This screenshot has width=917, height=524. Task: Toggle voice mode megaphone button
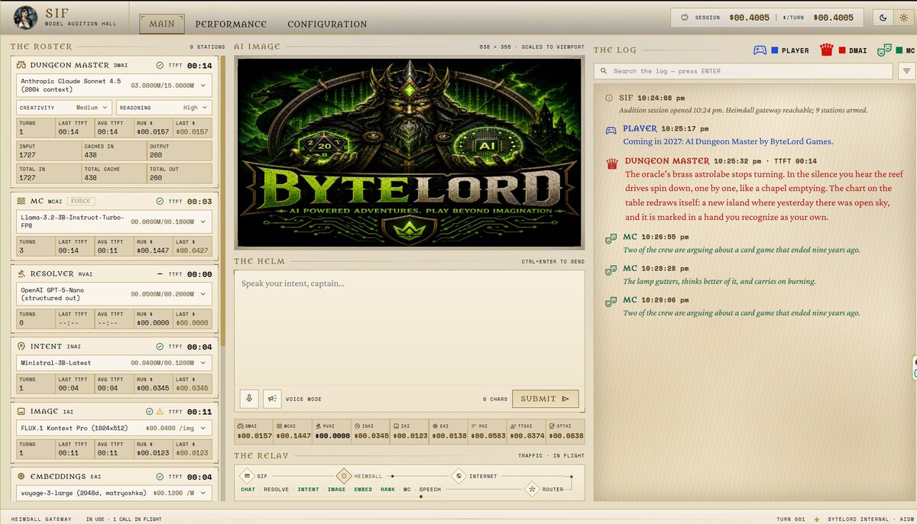[271, 399]
